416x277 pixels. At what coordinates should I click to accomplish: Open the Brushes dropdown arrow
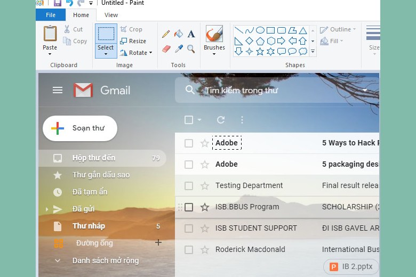214,54
